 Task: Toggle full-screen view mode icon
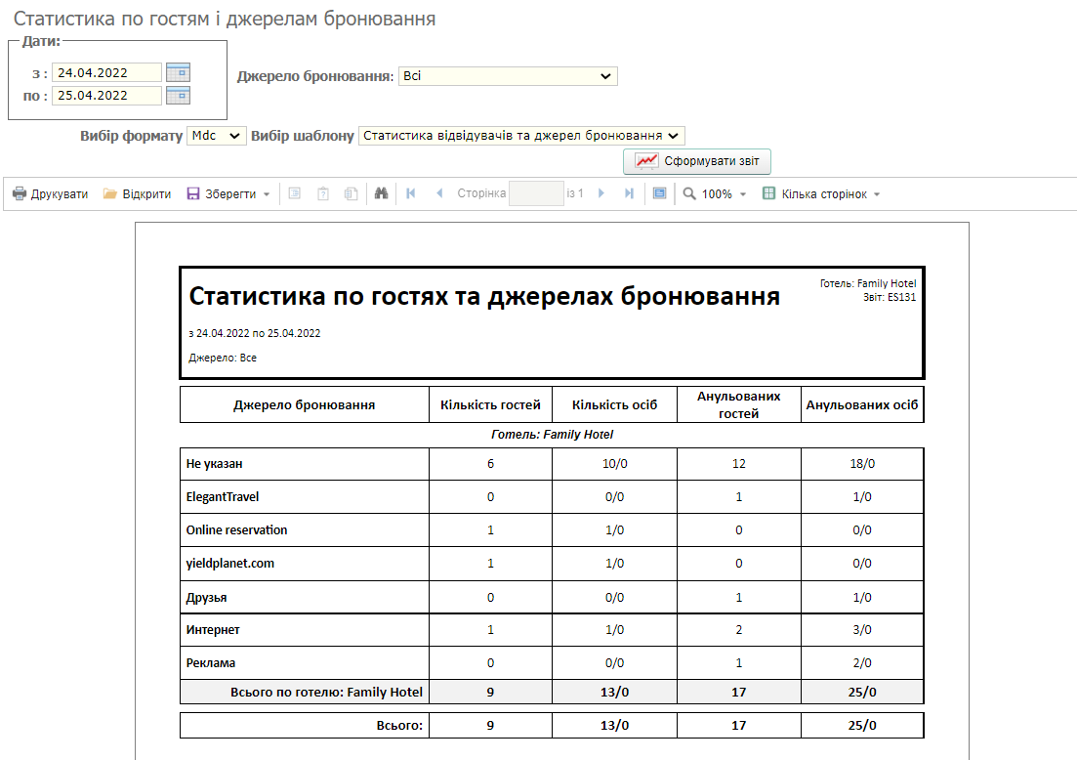pos(659,194)
